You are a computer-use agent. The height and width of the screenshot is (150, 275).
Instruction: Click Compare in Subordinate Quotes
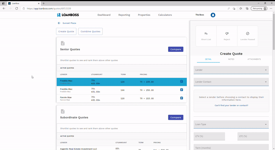(x=176, y=117)
